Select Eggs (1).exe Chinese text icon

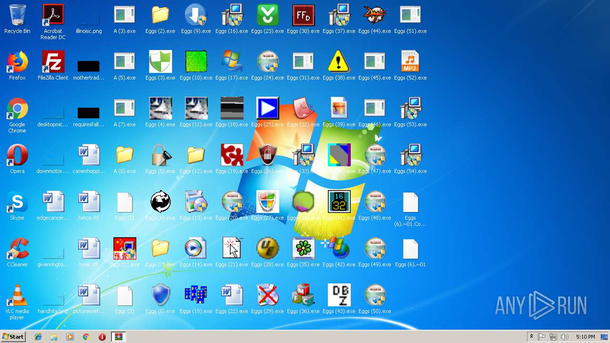124,252
